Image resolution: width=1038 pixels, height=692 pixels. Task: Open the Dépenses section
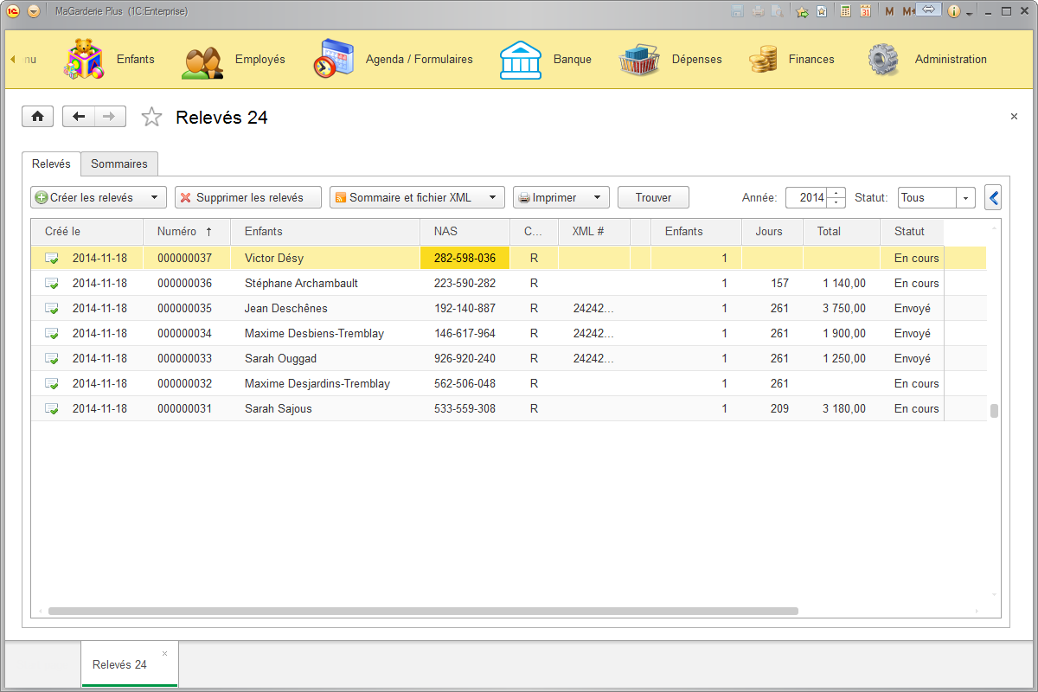[x=696, y=59]
